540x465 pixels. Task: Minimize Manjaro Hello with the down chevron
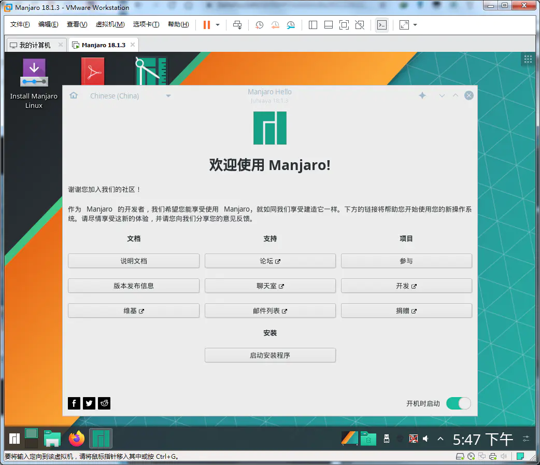[x=442, y=95]
